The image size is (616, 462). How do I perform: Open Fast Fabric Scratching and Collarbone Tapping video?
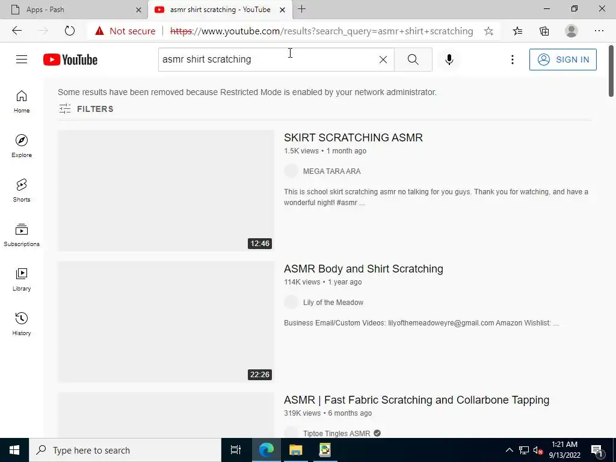tap(416, 400)
